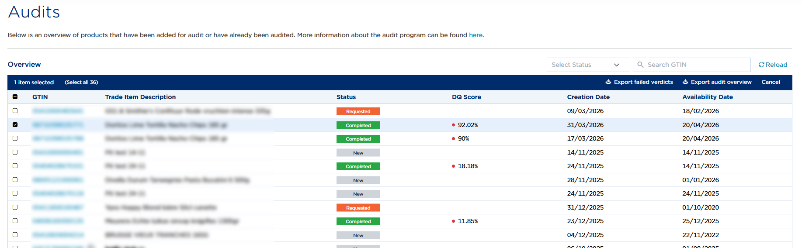Click the Select Status chevron arrow
The width and height of the screenshot is (802, 248).
pos(617,65)
